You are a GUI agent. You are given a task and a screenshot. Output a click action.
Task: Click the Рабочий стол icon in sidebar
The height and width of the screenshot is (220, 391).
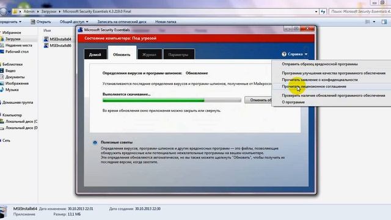pos(2,51)
